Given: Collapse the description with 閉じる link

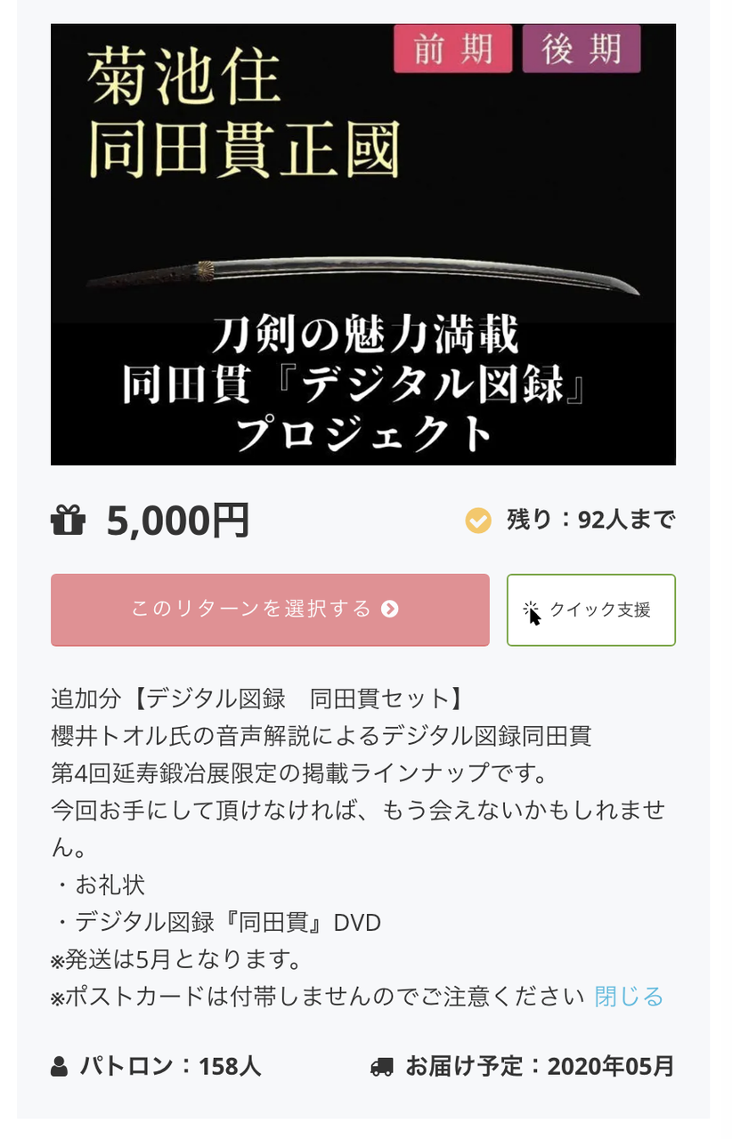Looking at the screenshot, I should (629, 996).
